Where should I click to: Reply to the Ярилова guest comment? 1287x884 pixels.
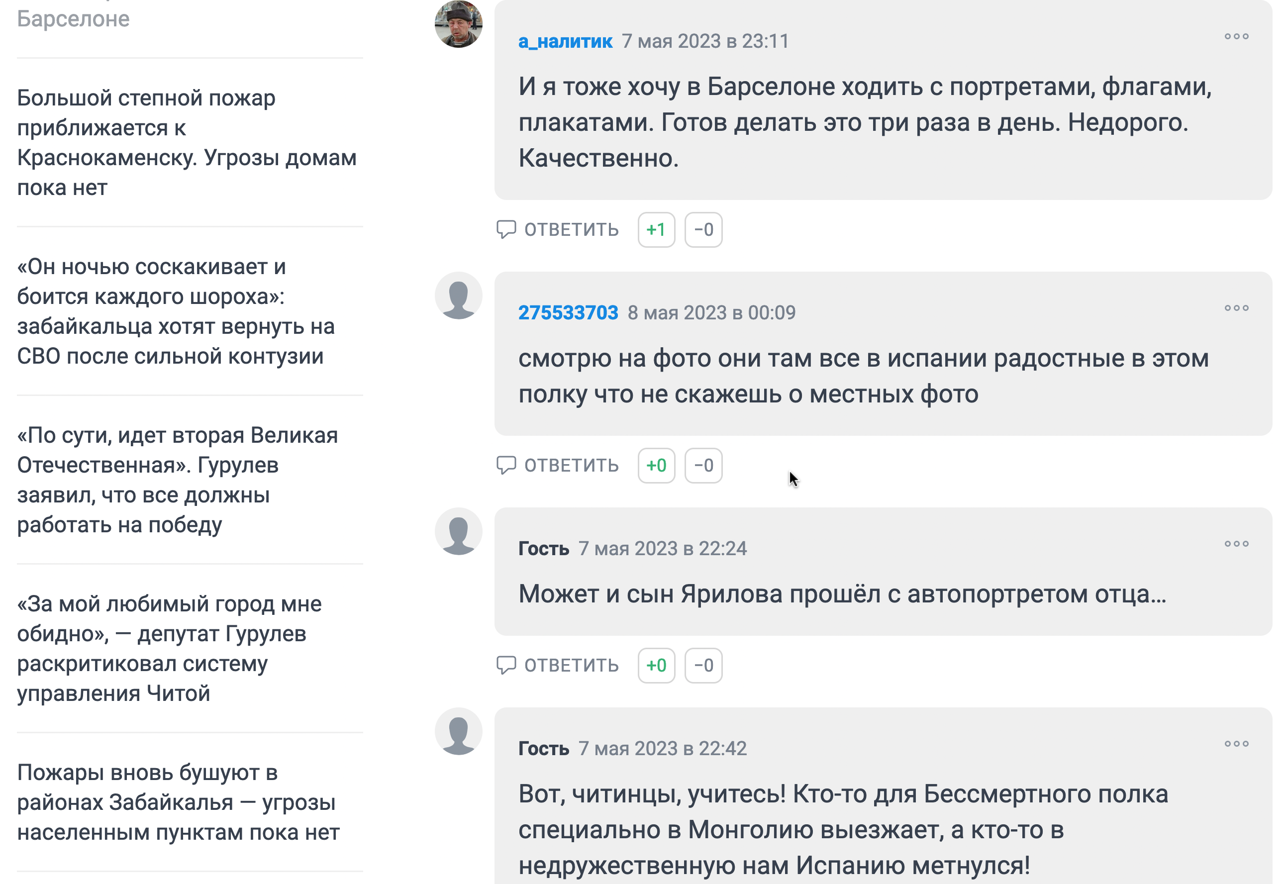pos(558,666)
